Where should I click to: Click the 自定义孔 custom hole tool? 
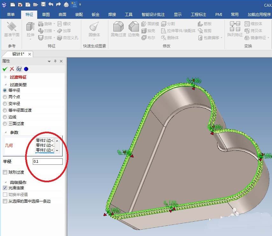coord(68,38)
